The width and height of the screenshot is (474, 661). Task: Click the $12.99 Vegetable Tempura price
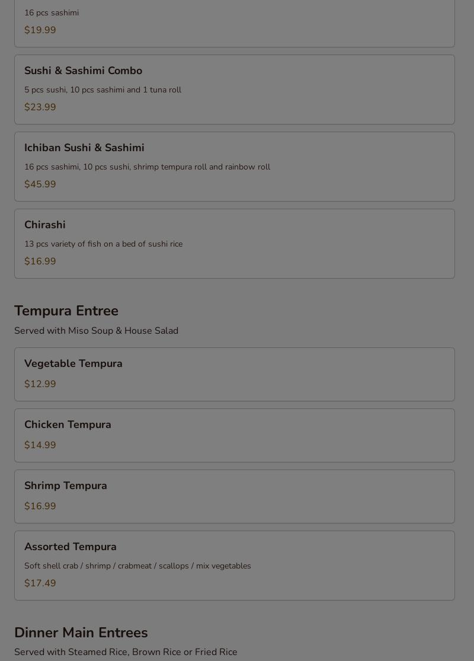[x=40, y=384]
